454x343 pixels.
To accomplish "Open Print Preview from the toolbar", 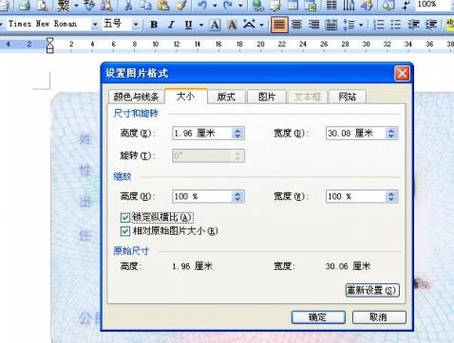I will [43, 5].
